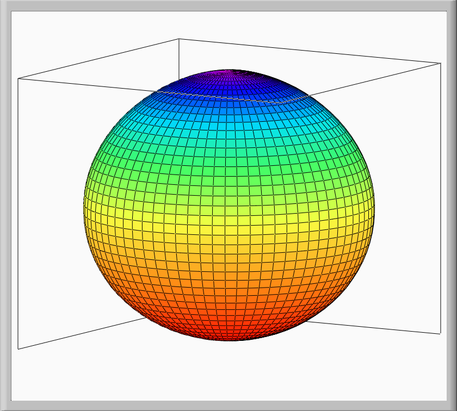Image resolution: width=457 pixels, height=411 pixels.
Task: Click the purple top pole of the sphere
Action: click(231, 72)
